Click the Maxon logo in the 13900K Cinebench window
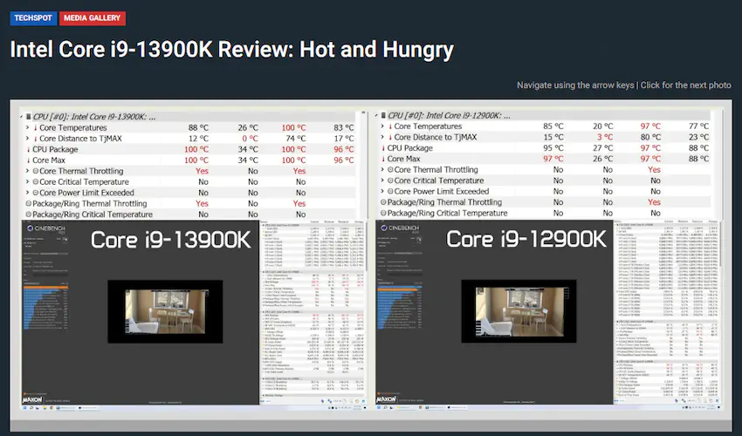The height and width of the screenshot is (436, 742). [x=32, y=399]
